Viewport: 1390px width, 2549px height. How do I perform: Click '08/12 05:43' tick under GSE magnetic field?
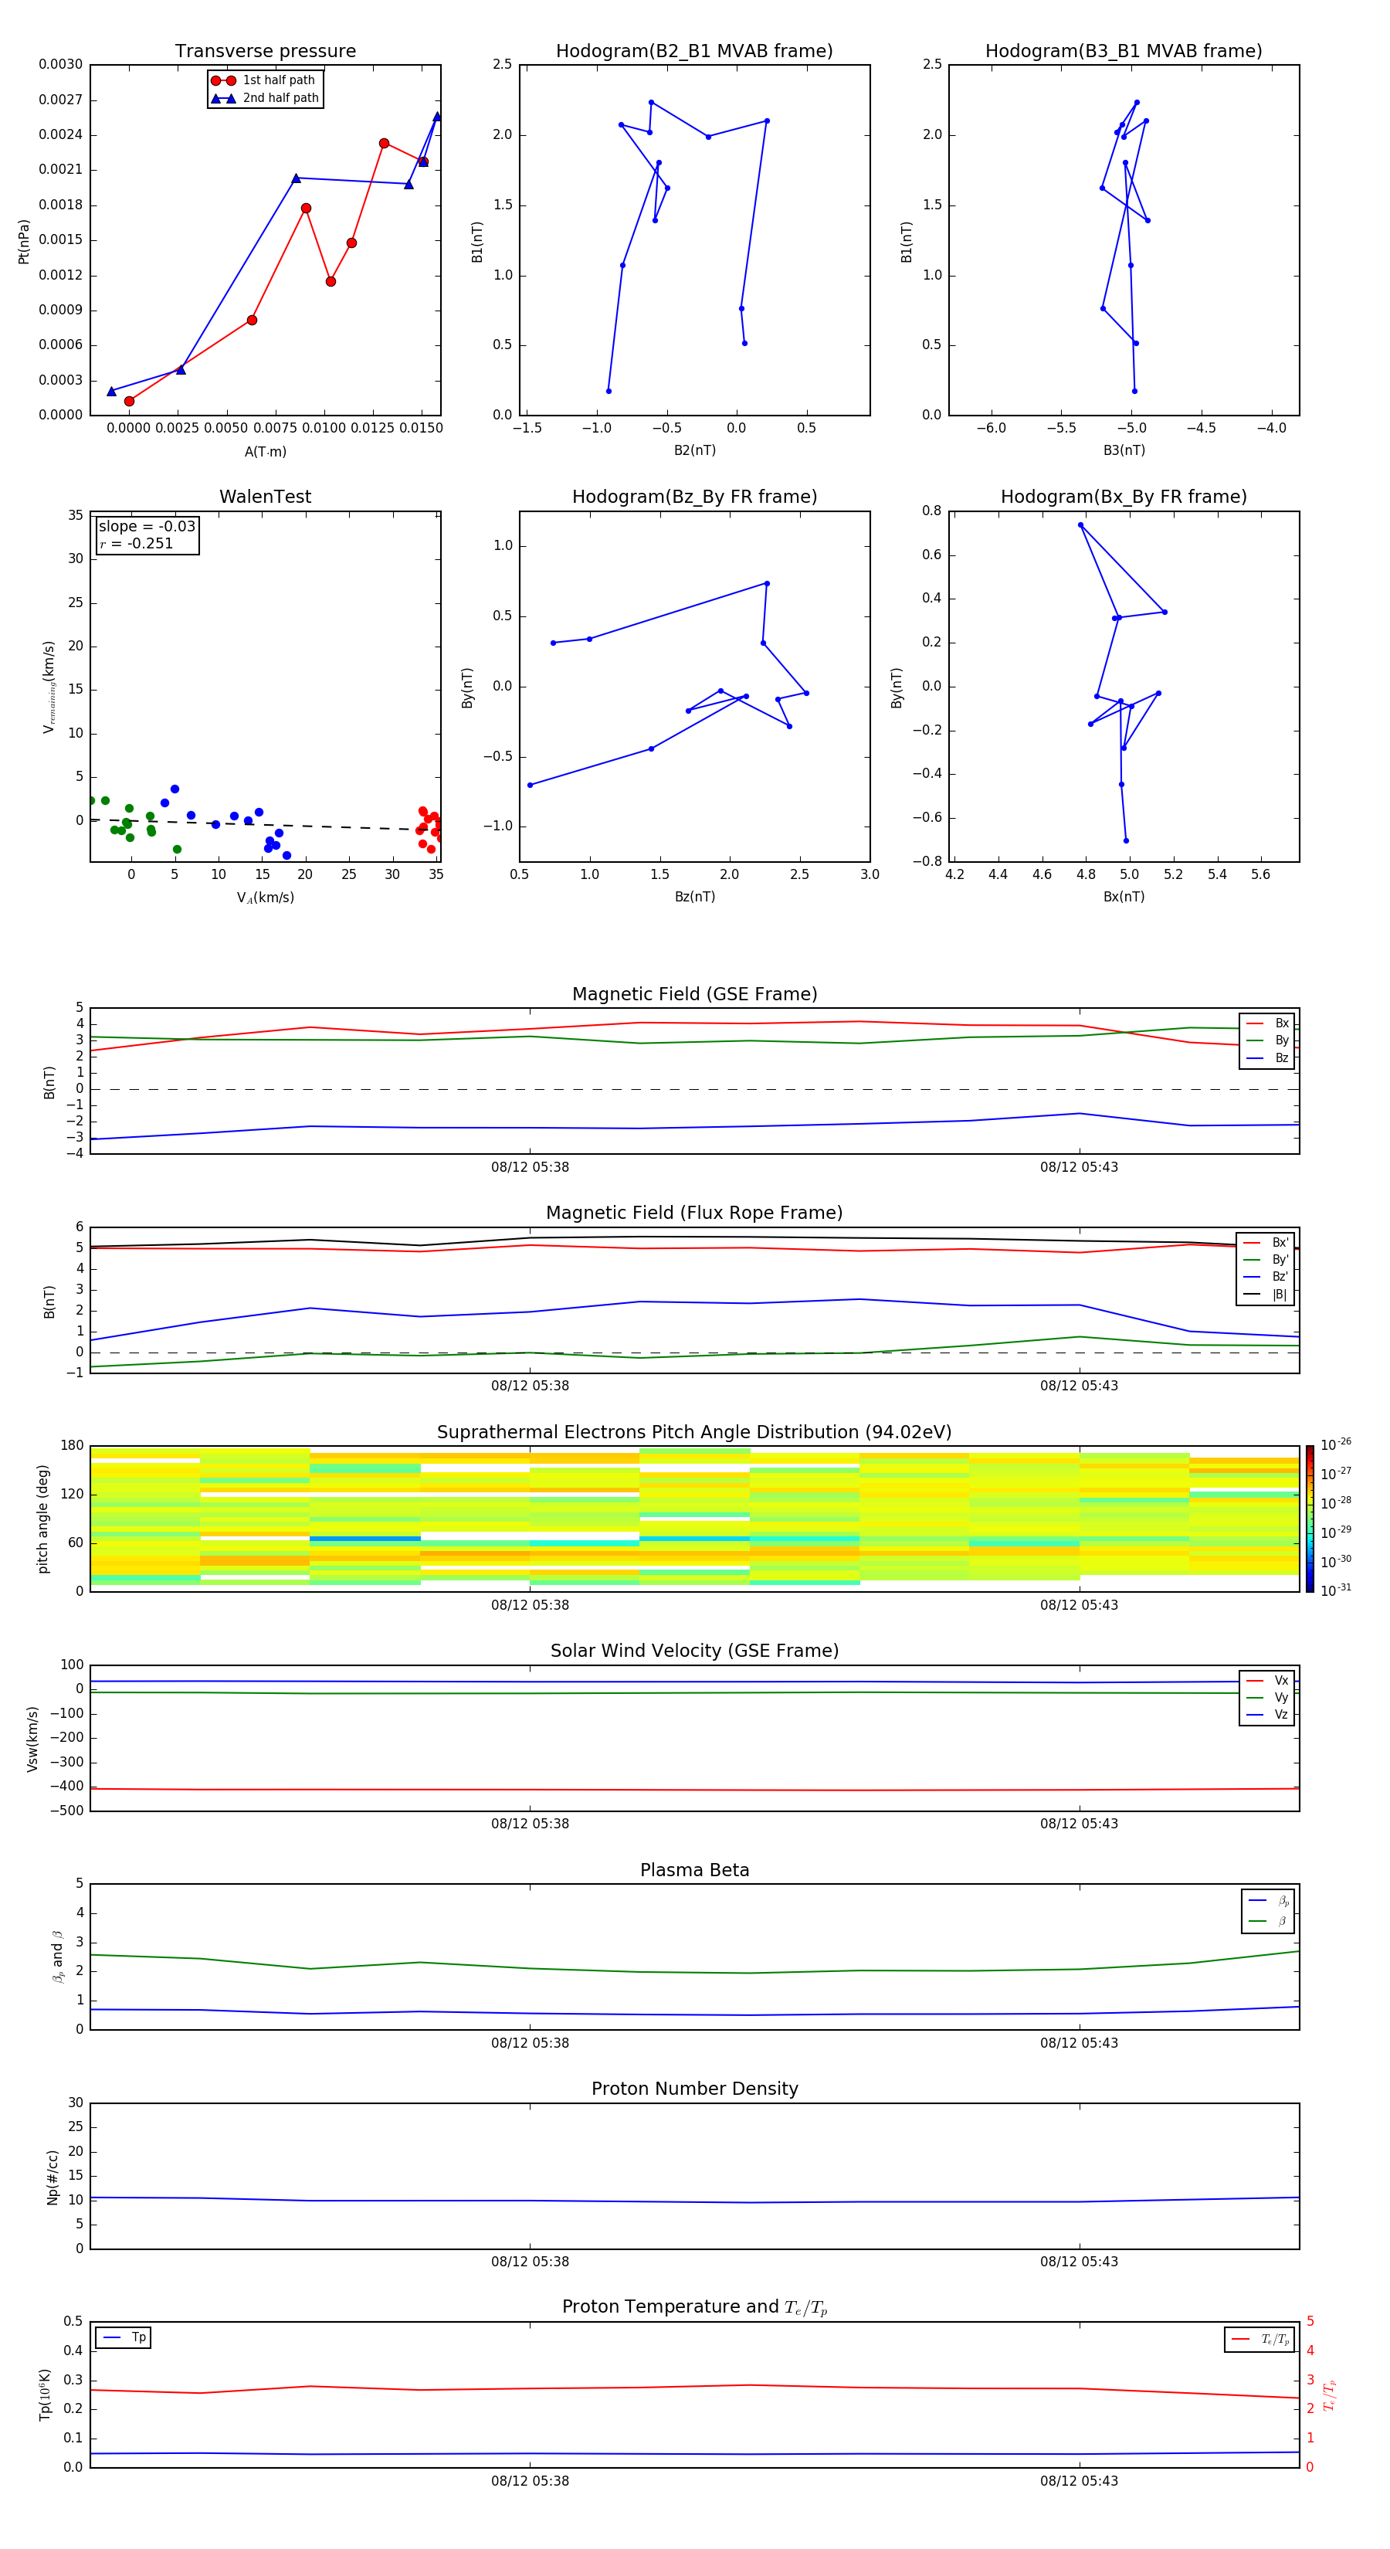tap(1080, 1166)
